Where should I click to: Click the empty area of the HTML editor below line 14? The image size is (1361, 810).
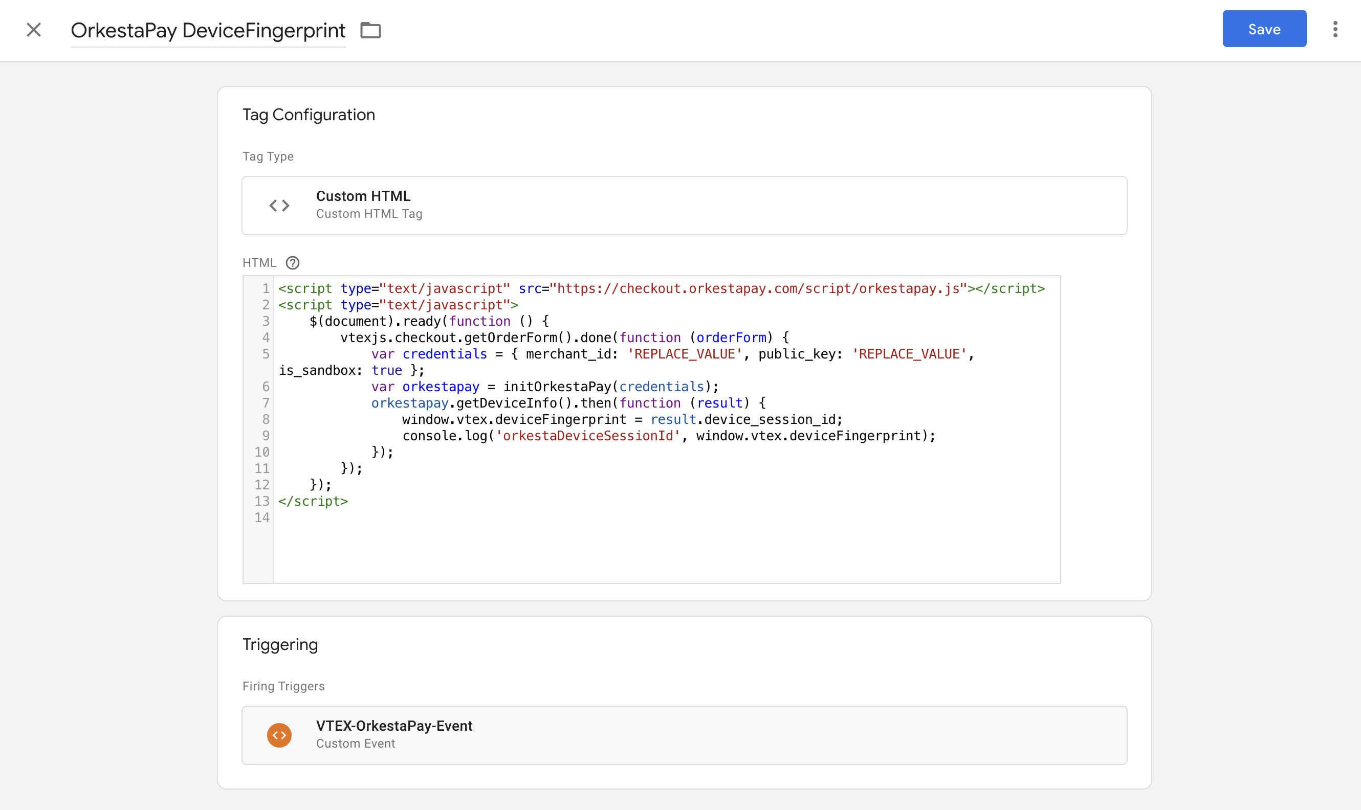[x=666, y=554]
